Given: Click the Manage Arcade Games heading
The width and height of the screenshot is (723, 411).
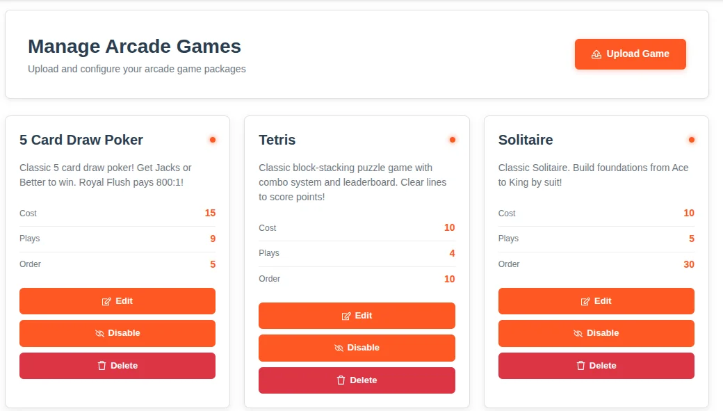Looking at the screenshot, I should coord(134,47).
